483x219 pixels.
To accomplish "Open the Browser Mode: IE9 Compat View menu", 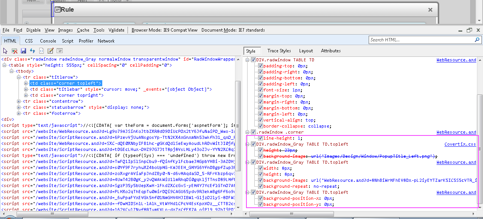I will point(165,30).
